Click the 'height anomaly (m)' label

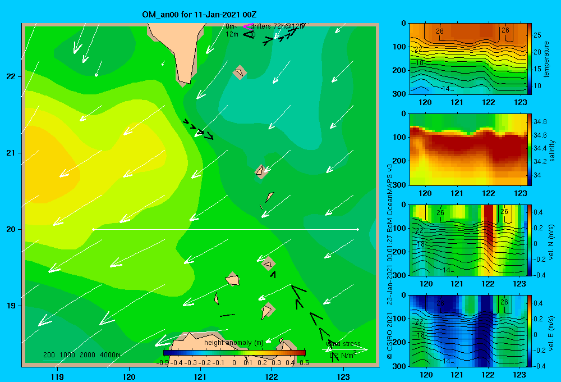point(234,343)
